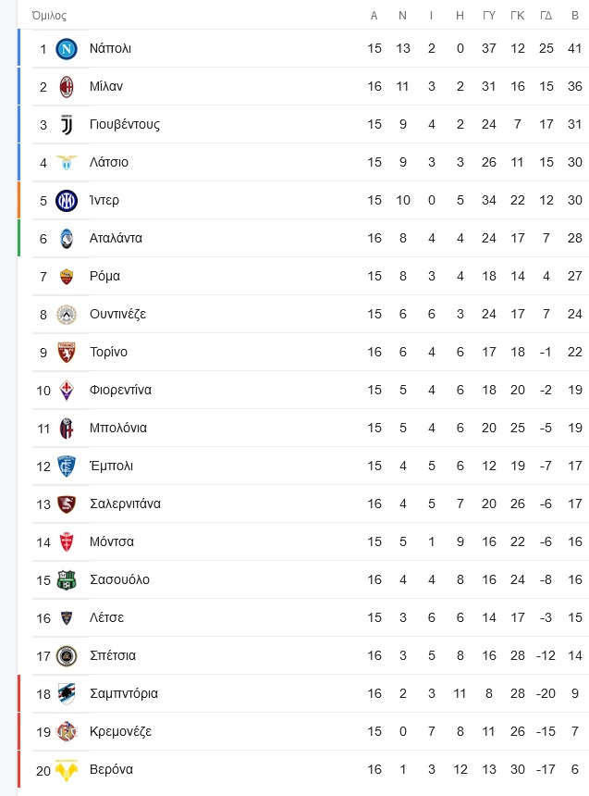
Task: Select the Έμπολι team name
Action: 111,466
